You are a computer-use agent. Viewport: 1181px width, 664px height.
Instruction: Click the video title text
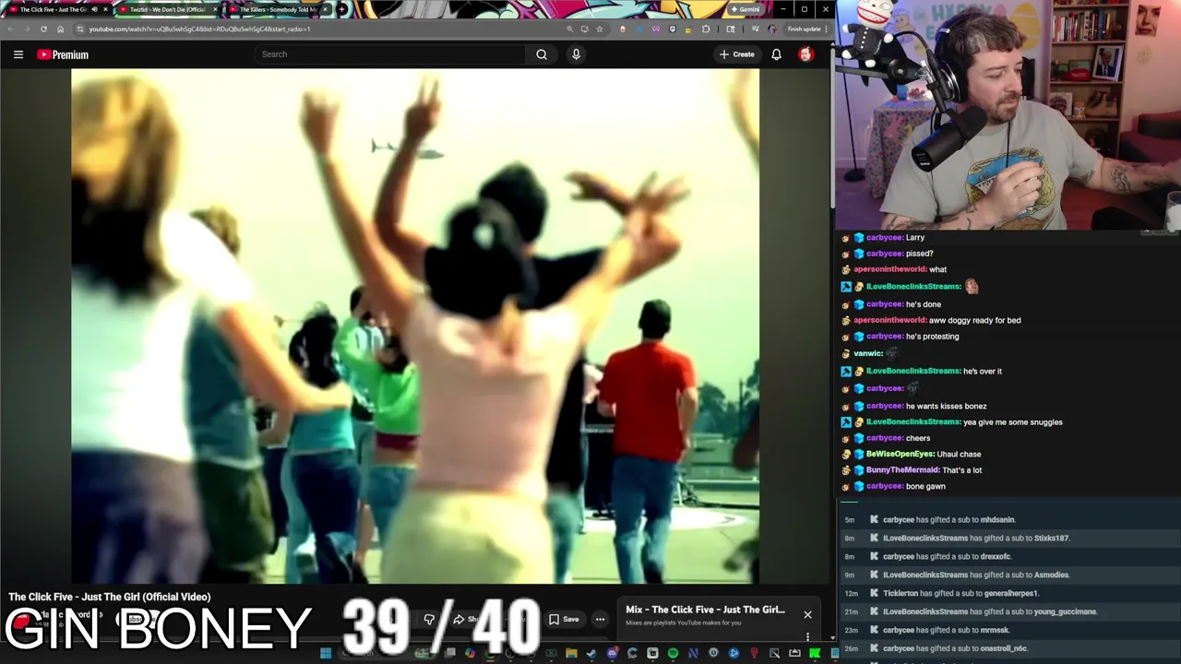click(x=110, y=597)
